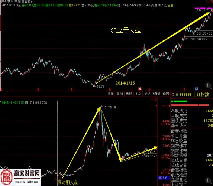
Task: Select the 画线 draw-line tool
Action: click(x=129, y=94)
